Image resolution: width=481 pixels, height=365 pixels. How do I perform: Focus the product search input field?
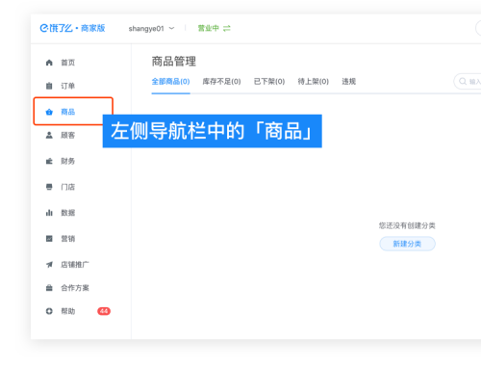click(x=468, y=82)
